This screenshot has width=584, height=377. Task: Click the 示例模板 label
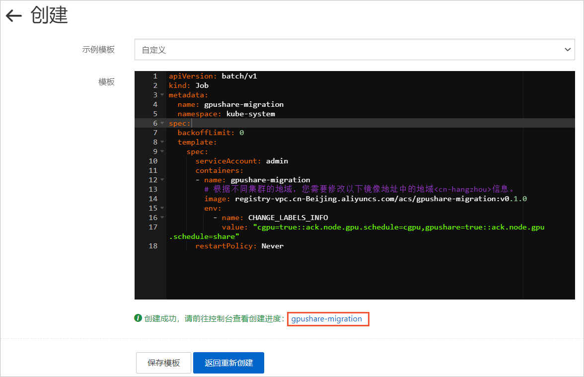98,50
